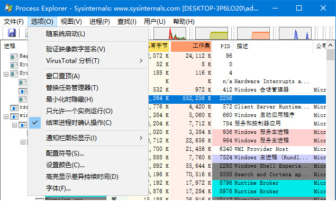Select the win process icon in tree

pos(14,116)
